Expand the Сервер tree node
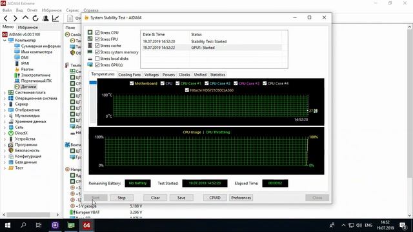Screen dimensions: 413x232 click(5, 104)
